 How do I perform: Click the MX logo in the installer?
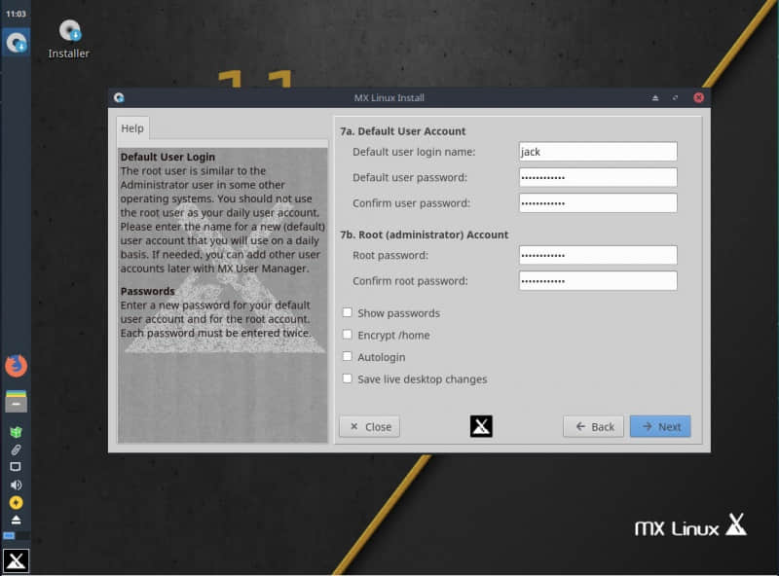tap(481, 426)
